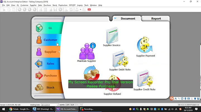201x112 pixels.
Task: Click the Firebird 3.0 version status text
Action: 188,105
